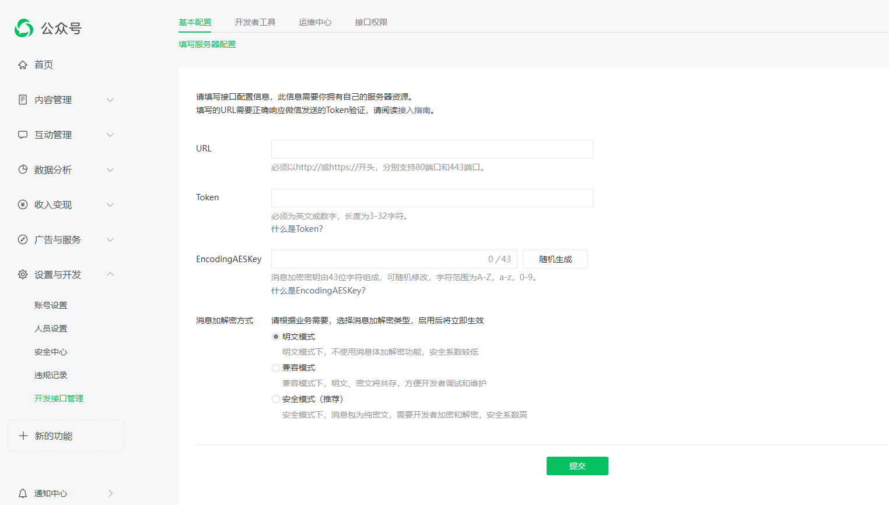Click the chat bubble icon beside 互动管理
The width and height of the screenshot is (889, 505).
[x=23, y=135]
